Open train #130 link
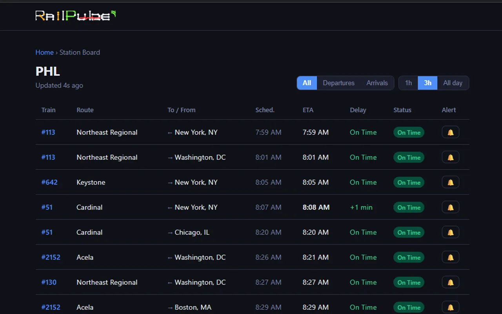The width and height of the screenshot is (502, 314). (x=49, y=282)
